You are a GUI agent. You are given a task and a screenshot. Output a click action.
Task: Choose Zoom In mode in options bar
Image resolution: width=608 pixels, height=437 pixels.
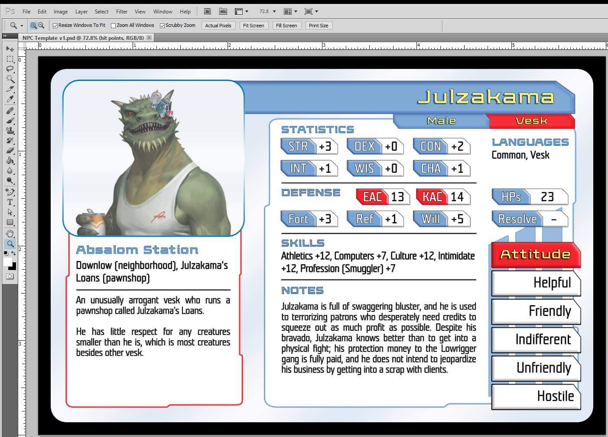click(33, 26)
